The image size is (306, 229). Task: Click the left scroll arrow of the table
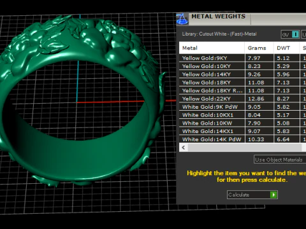coord(184,148)
